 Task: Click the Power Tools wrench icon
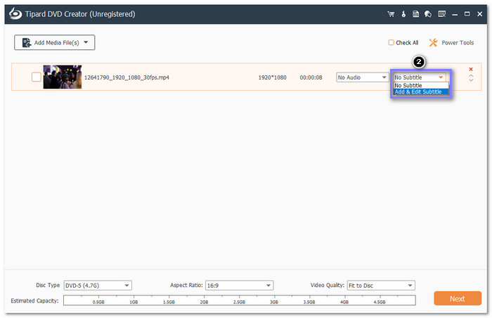coord(434,43)
